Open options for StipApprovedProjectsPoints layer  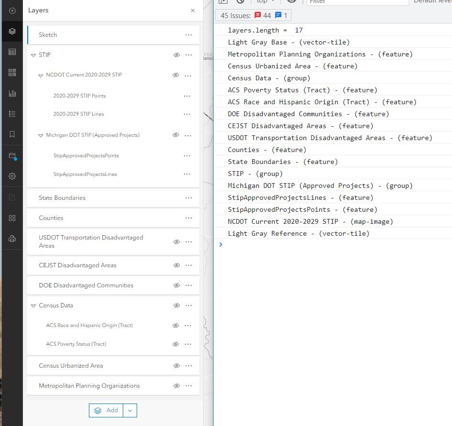click(187, 156)
